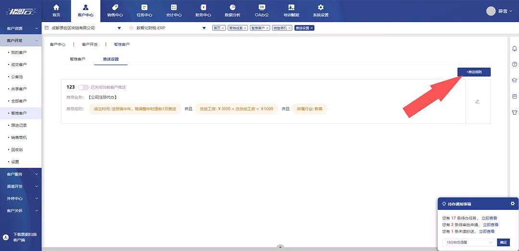Click 立即查看 for 17 pending tasks

[x=489, y=218]
